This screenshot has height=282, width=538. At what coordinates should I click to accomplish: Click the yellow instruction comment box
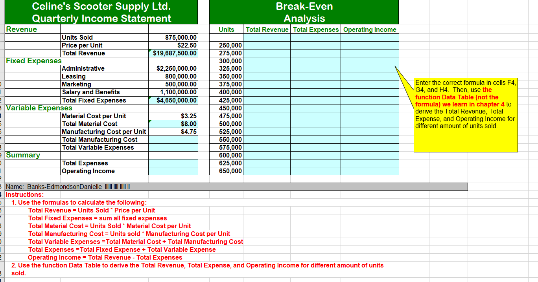coord(465,115)
